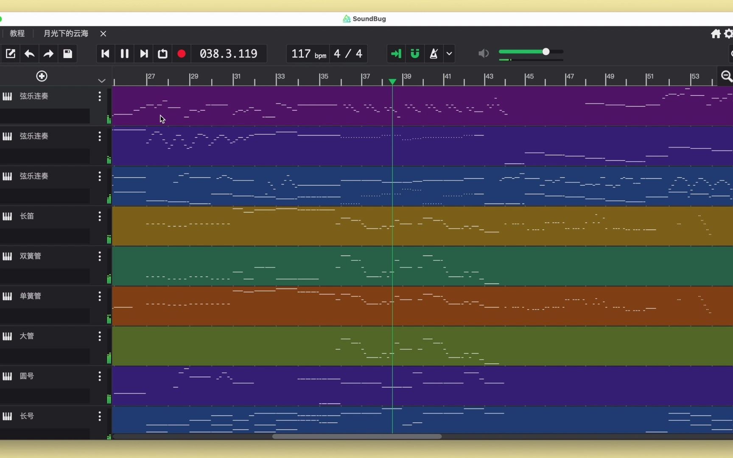
Task: Redo the last action
Action: pos(48,54)
